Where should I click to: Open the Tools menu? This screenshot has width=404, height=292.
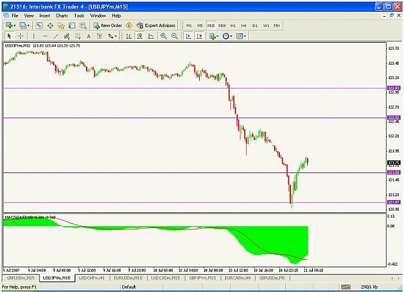79,16
